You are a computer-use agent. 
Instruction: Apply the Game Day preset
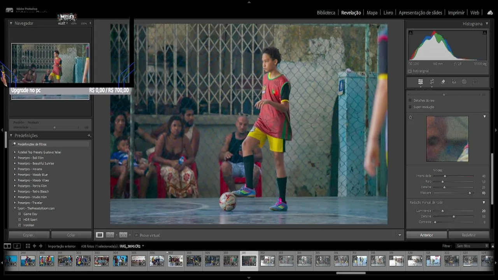pos(30,214)
